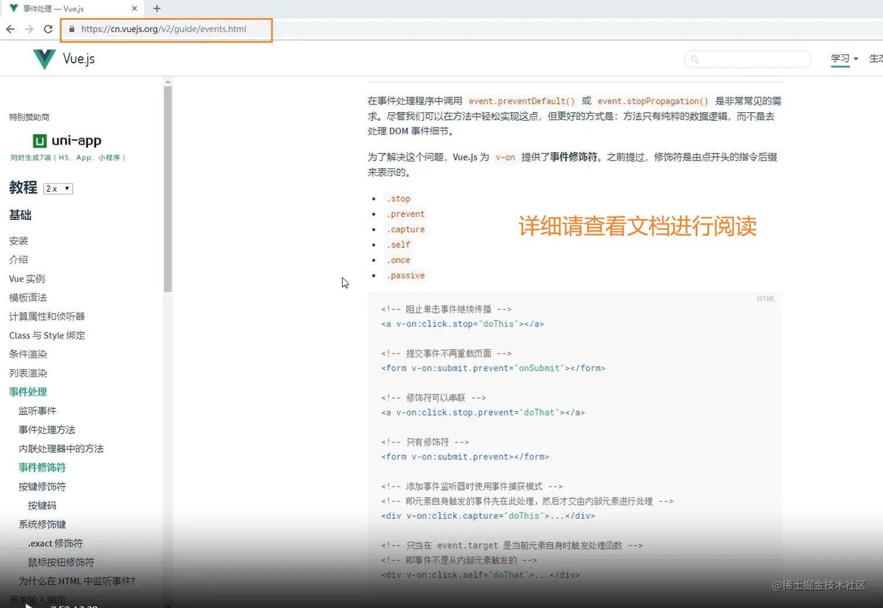Click the v-on:click.capture="doThis" code line
Image resolution: width=883 pixels, height=608 pixels.
tap(488, 516)
